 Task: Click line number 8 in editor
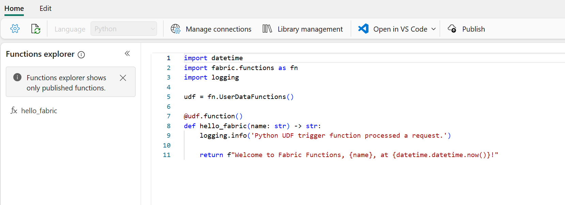pos(169,126)
